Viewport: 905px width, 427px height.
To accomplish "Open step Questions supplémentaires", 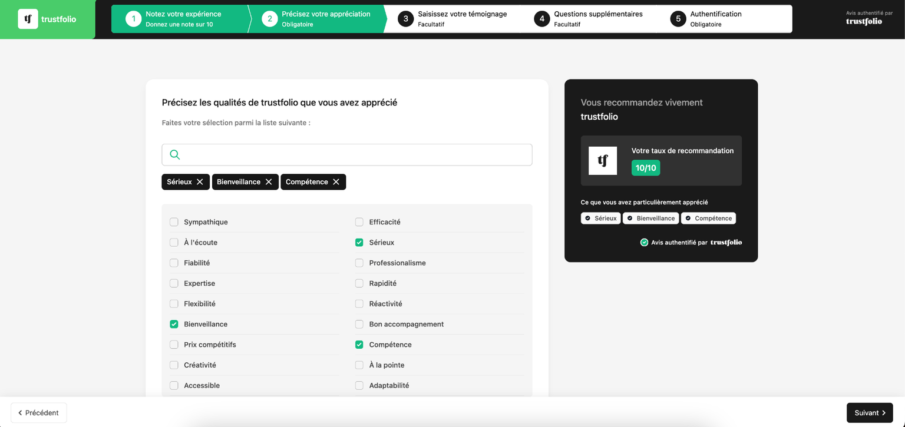I will [x=589, y=19].
